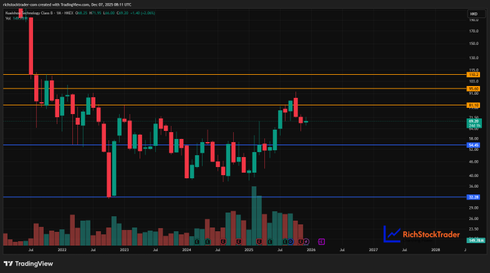The height and width of the screenshot is (273, 490).
Task: Click the purple lightning bolt event icon
Action: pyautogui.click(x=306, y=241)
